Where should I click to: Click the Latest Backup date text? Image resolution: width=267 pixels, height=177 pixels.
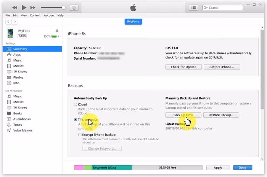point(189,128)
